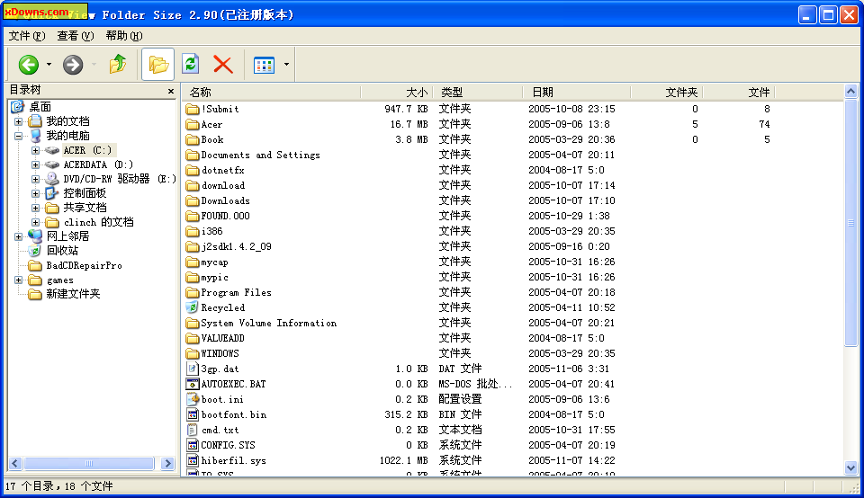The width and height of the screenshot is (864, 498).
Task: Select the lowercase download folder
Action: [222, 185]
